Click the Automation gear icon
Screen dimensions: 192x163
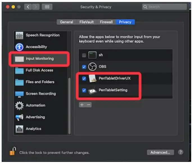coord(19,105)
